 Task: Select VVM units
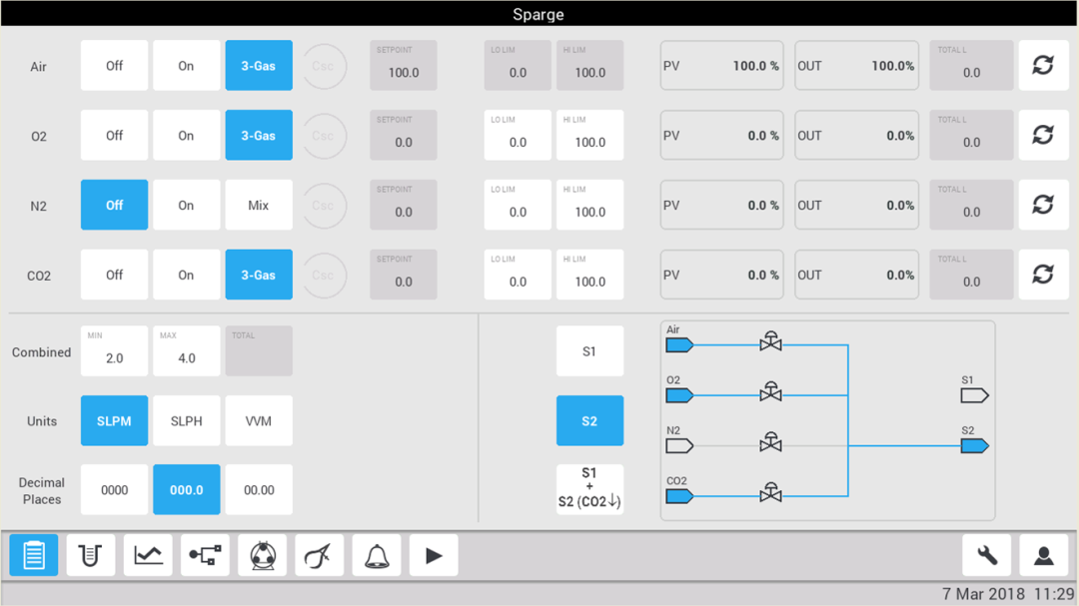[259, 421]
